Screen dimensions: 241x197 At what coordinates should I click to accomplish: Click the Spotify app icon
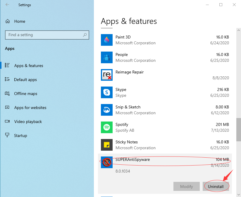107,127
